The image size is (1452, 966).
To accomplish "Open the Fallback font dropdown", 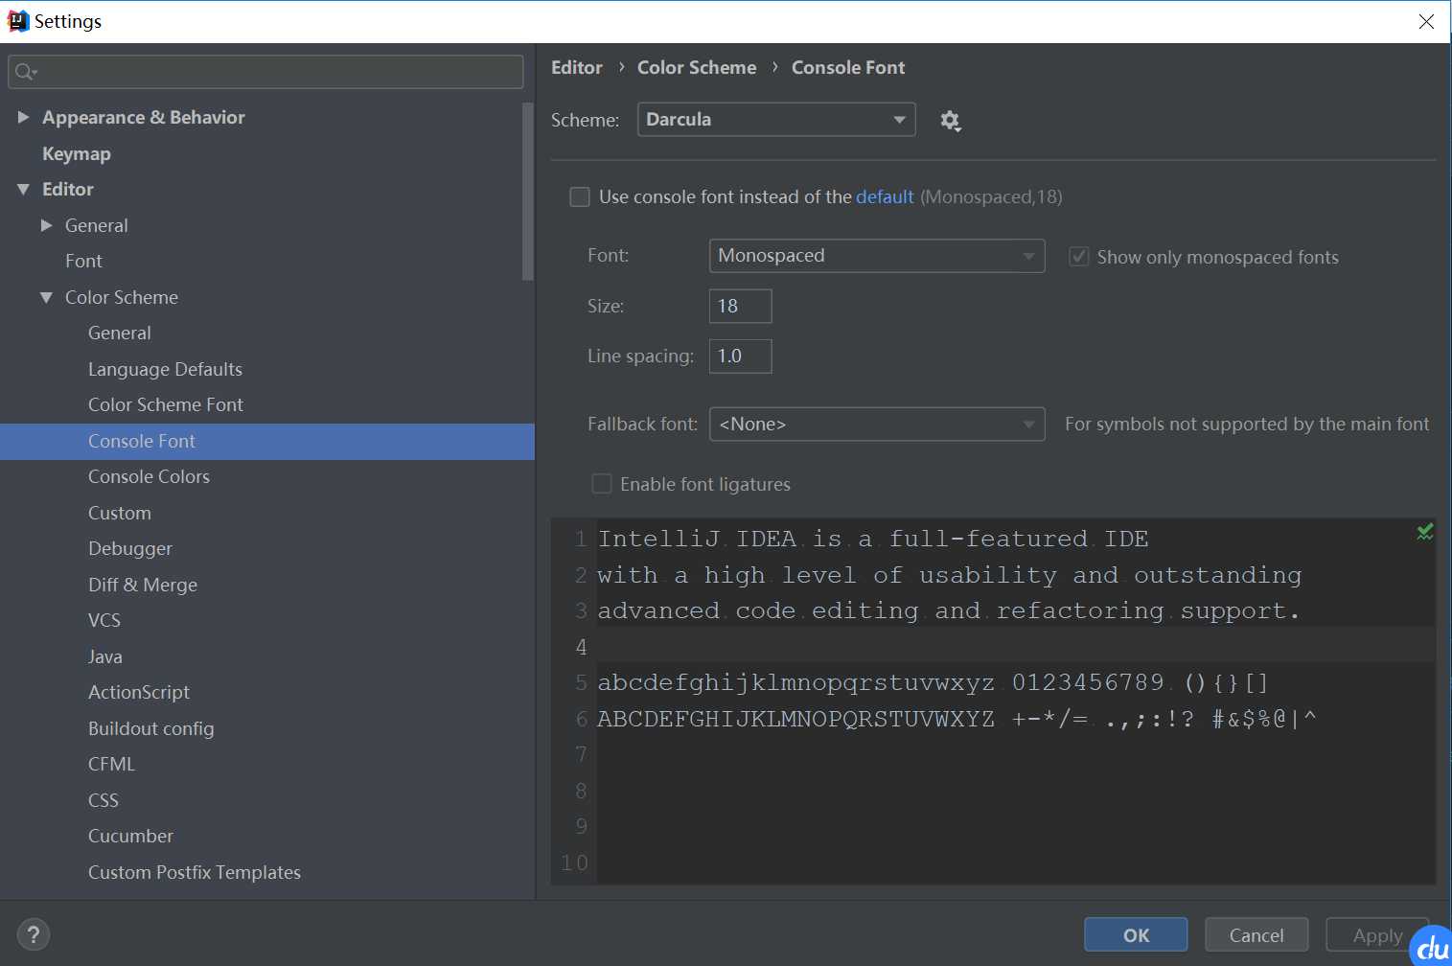I will tap(877, 425).
